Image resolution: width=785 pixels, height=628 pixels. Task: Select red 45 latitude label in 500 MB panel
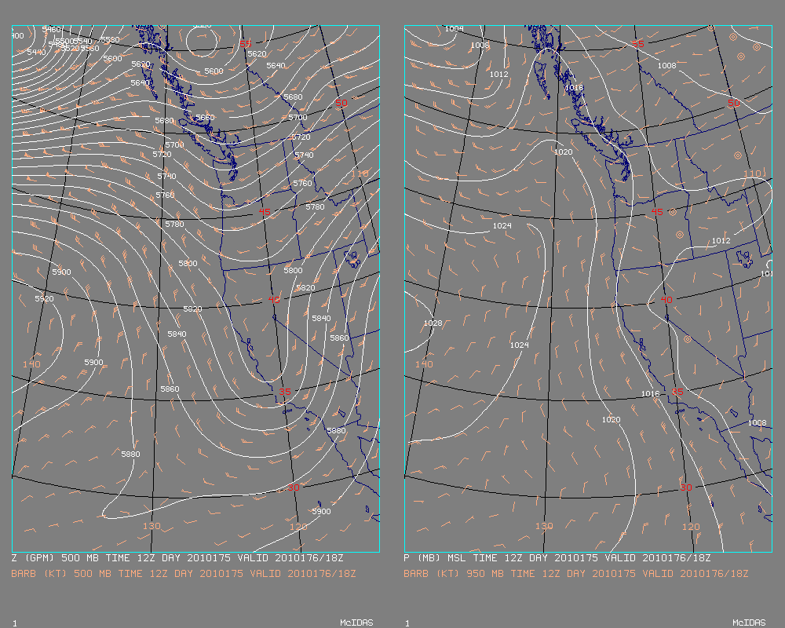coord(265,212)
